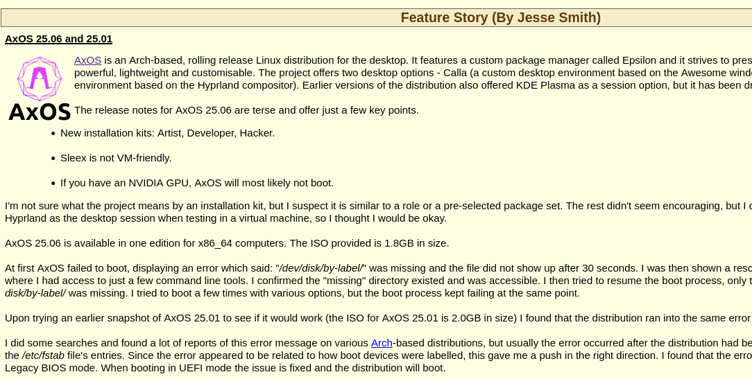Image resolution: width=752 pixels, height=379 pixels.
Task: Click the Feature Story (By Jesse Smith) heading
Action: point(500,17)
